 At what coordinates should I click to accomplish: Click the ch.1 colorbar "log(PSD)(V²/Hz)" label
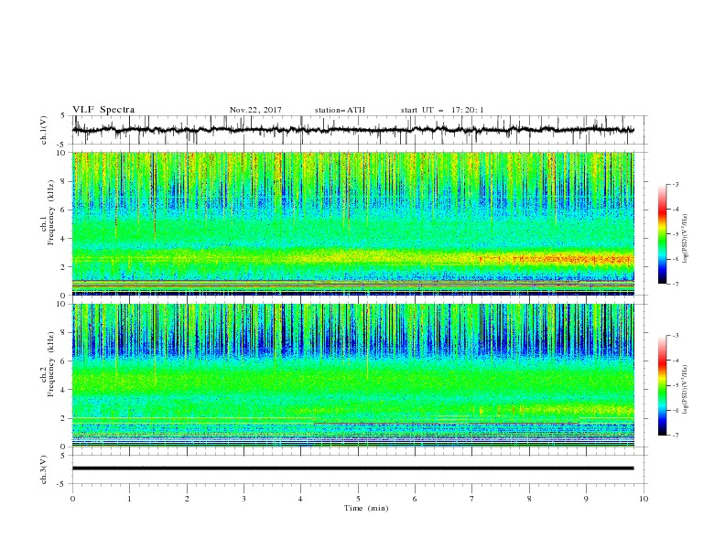point(685,239)
